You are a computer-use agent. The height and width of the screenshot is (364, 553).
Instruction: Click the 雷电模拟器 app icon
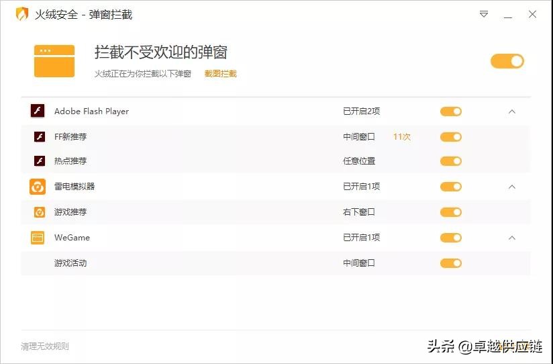[38, 187]
